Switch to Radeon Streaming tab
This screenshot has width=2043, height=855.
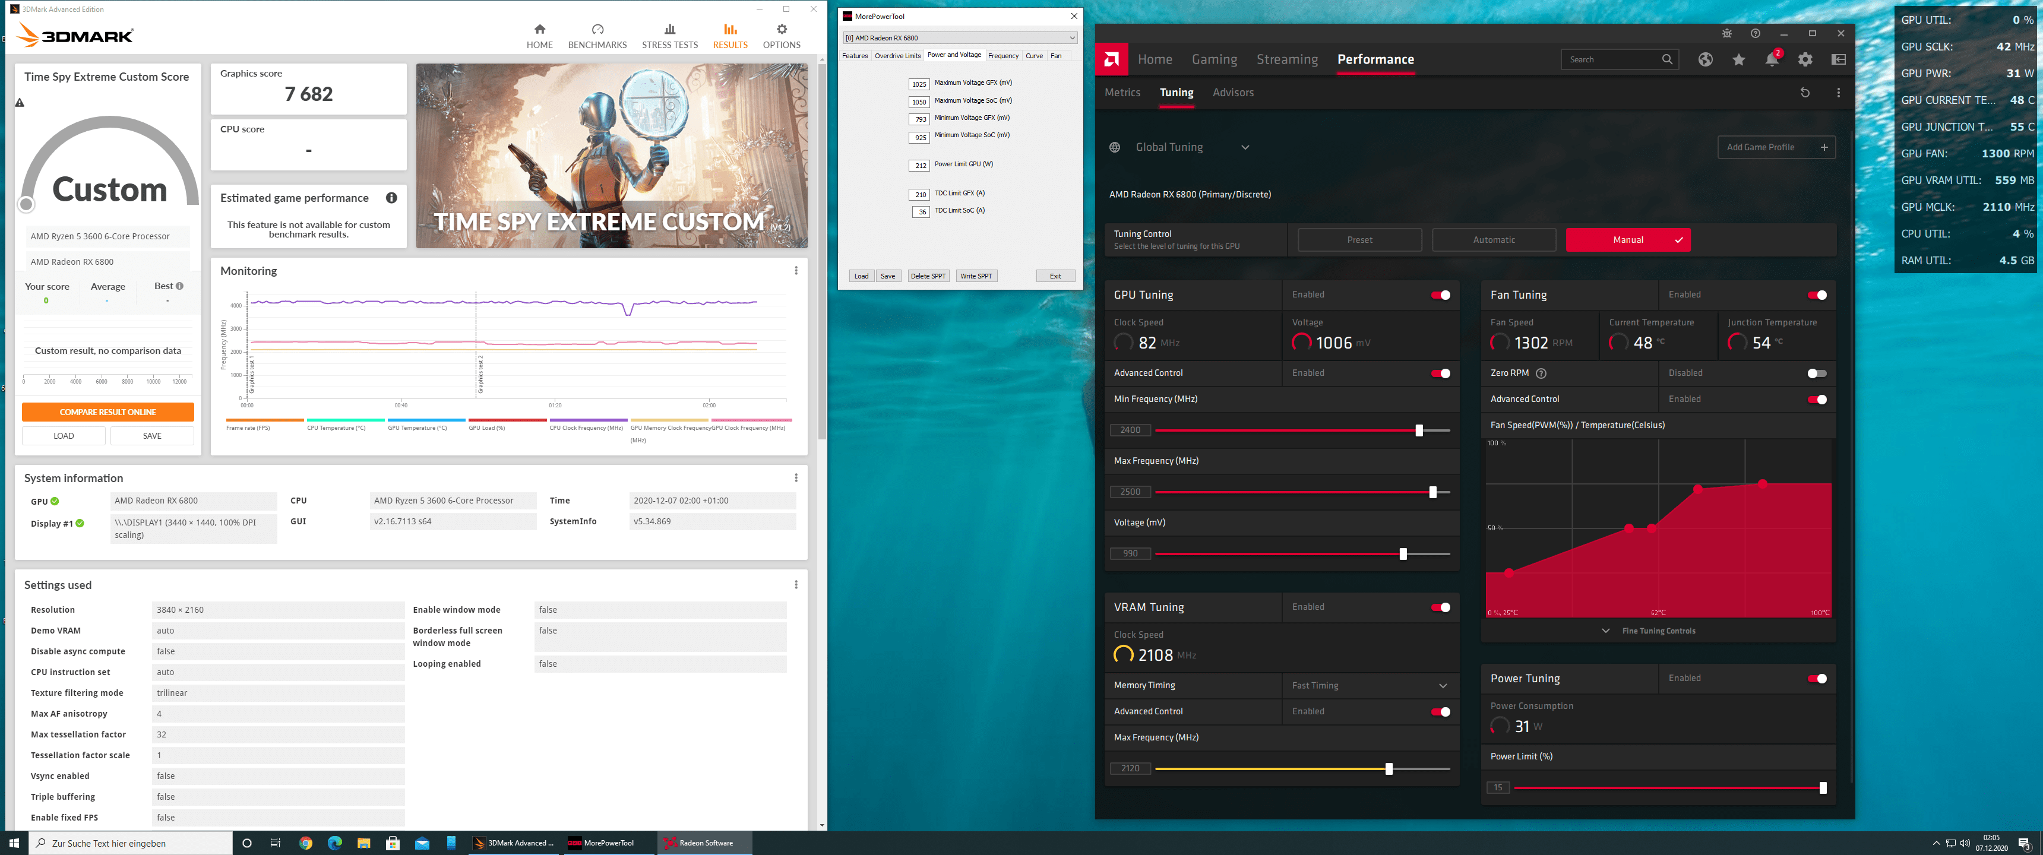click(1286, 59)
